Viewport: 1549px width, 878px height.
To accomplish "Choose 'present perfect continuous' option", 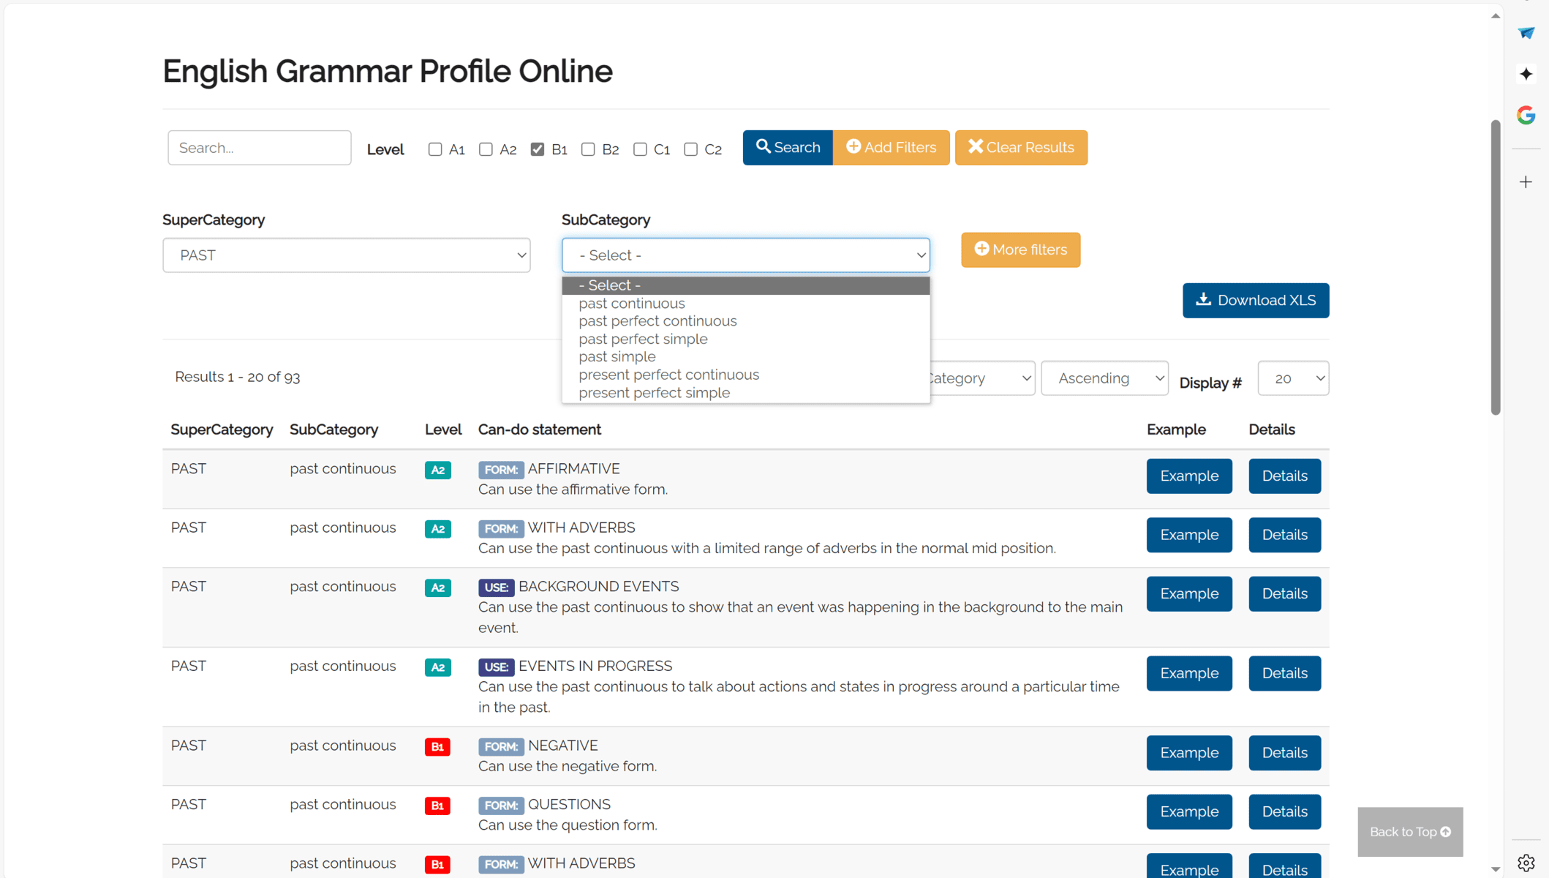I will [x=668, y=375].
